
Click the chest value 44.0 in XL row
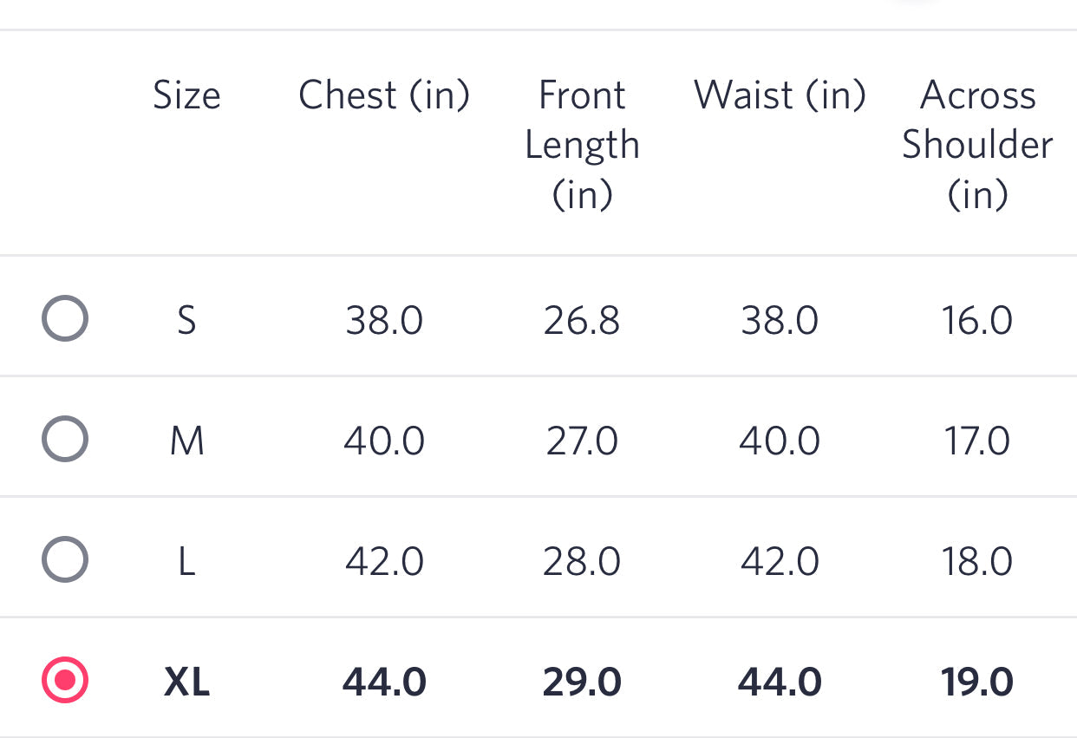pyautogui.click(x=384, y=682)
